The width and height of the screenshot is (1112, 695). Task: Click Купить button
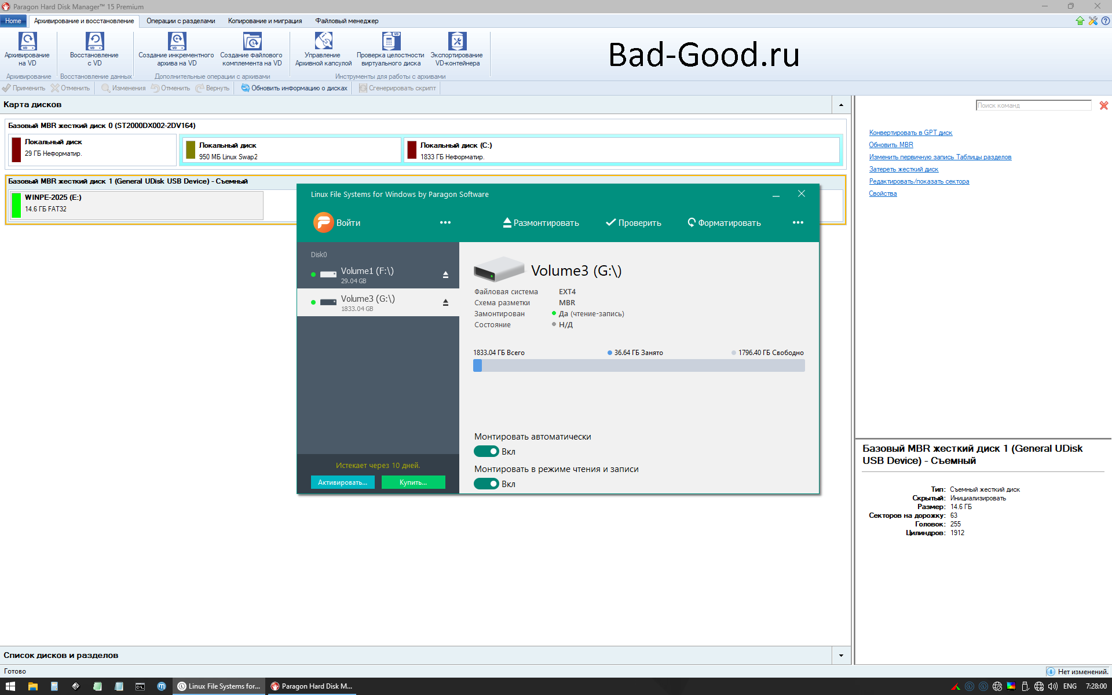tap(414, 482)
